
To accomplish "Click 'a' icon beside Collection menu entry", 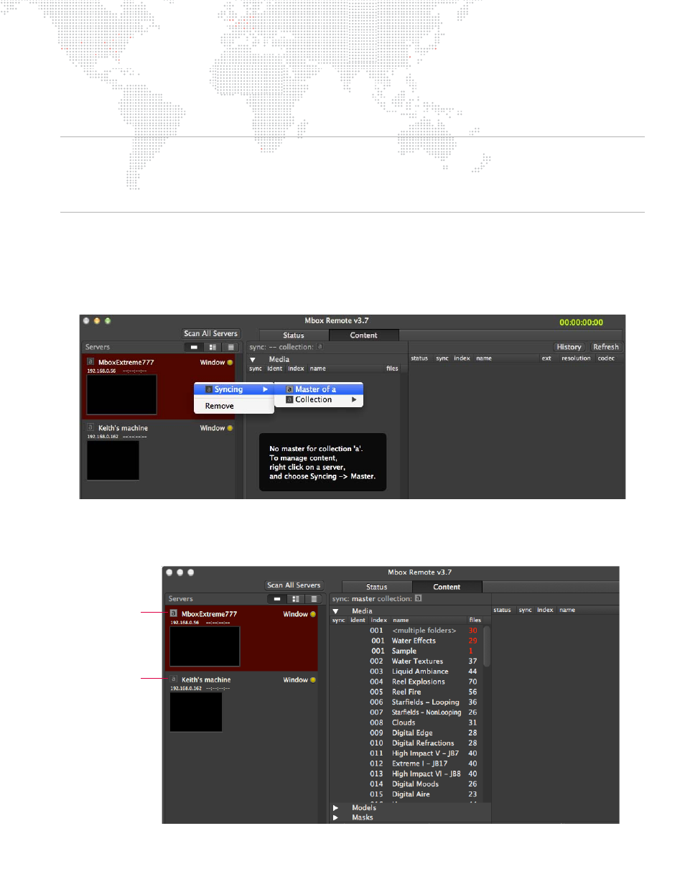I will 289,399.
